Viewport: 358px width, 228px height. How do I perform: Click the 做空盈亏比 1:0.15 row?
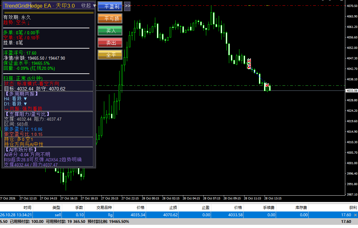pyautogui.click(x=23, y=134)
